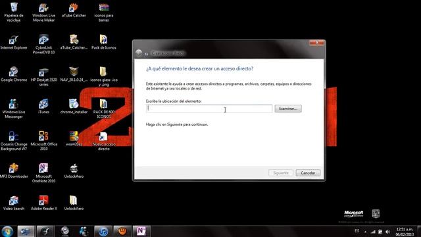Select the UnlockAero application icon

[74, 171]
